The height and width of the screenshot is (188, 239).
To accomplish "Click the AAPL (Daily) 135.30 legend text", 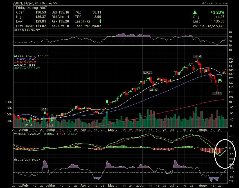I will tap(33, 56).
